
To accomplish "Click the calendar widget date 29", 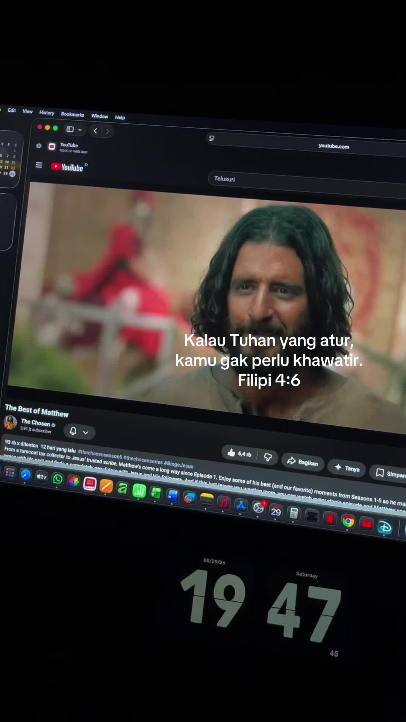I will [x=12, y=174].
